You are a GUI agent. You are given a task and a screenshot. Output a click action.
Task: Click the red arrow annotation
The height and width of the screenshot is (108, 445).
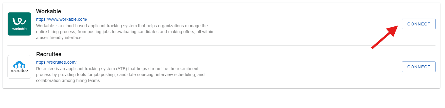[385, 37]
